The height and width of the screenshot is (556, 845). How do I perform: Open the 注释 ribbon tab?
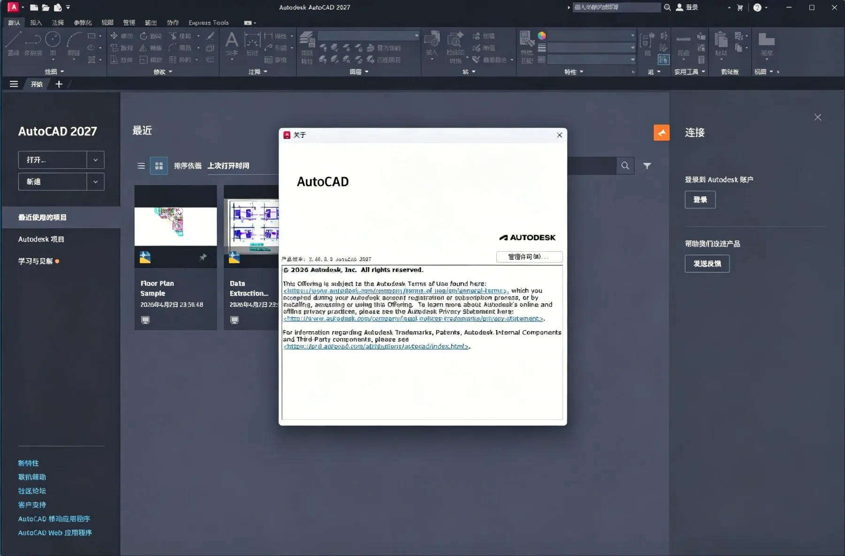coord(58,23)
